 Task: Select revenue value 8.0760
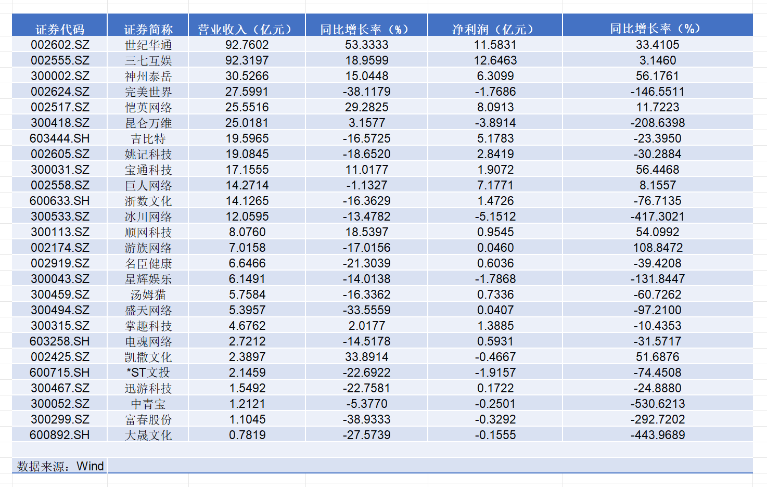pos(247,232)
